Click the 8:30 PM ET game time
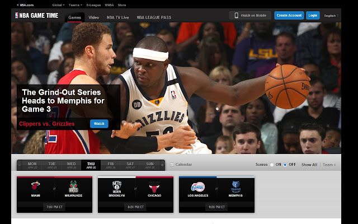The height and width of the screenshot is (224, 358). 135,207
